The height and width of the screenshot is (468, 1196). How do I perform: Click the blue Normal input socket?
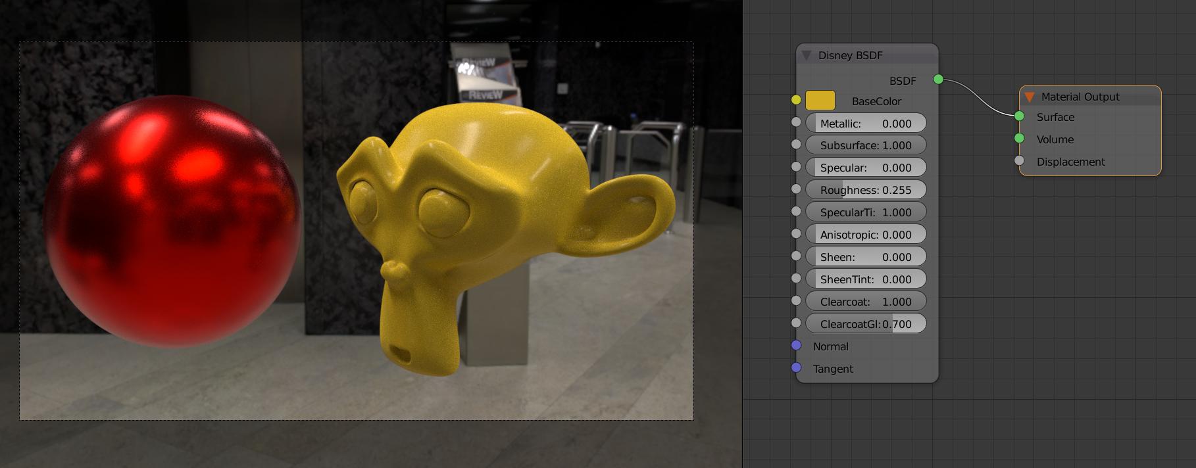(796, 346)
